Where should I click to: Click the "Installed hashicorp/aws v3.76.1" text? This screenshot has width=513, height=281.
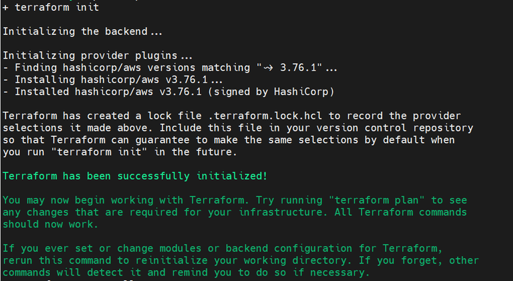coord(108,92)
